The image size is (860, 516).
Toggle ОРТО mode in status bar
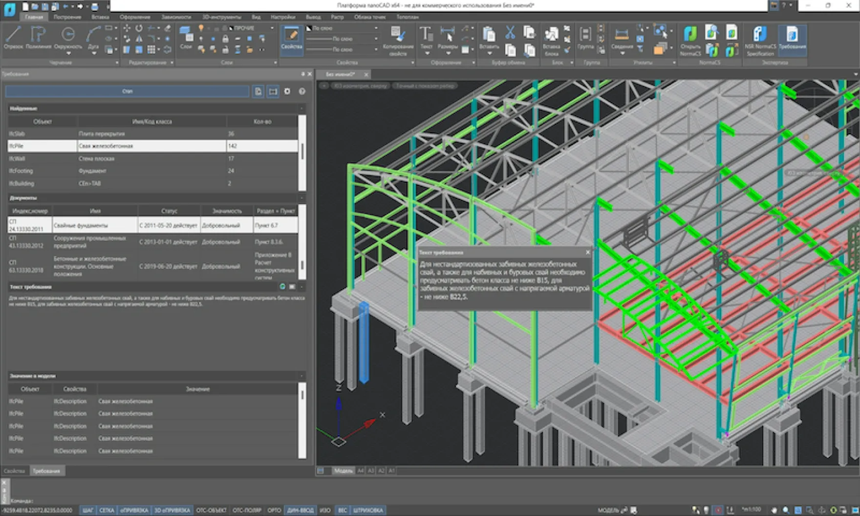[274, 510]
